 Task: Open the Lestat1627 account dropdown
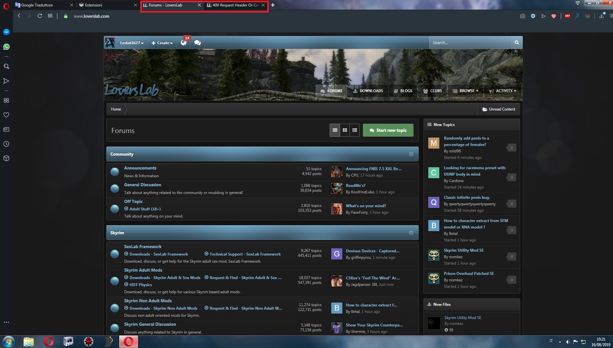(132, 43)
